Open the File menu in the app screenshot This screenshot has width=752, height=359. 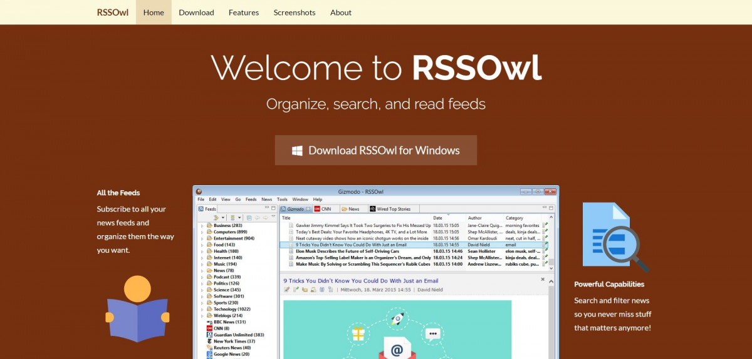(201, 200)
